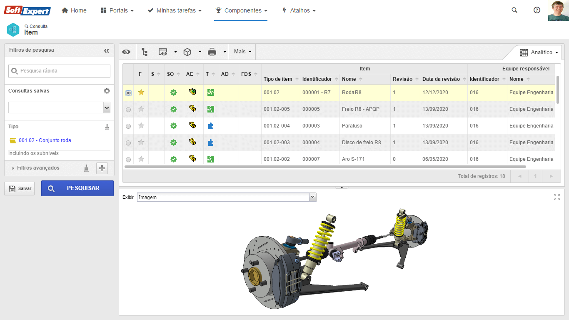Open the item structure tree icon
Image resolution: width=569 pixels, height=320 pixels.
point(145,52)
